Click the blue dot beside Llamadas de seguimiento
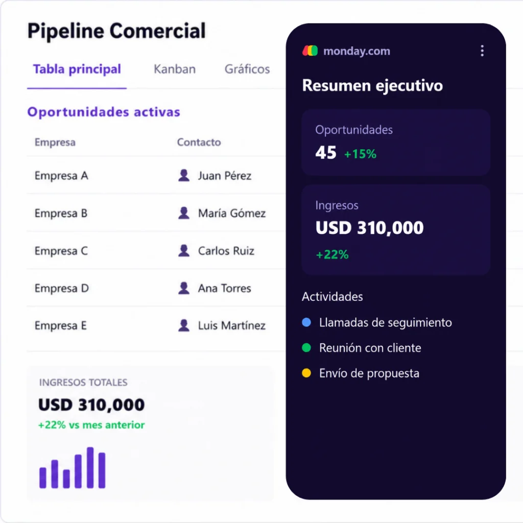The image size is (523, 523). [x=306, y=322]
